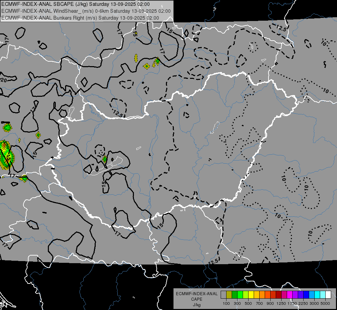Screen dimensions: 337x310
Task: Pick the dark red 1250 legend swatch
Action: click(278, 294)
